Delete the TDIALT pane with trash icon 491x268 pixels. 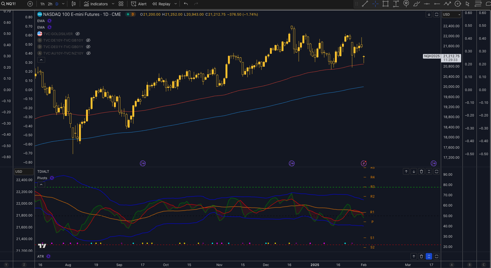point(422,171)
